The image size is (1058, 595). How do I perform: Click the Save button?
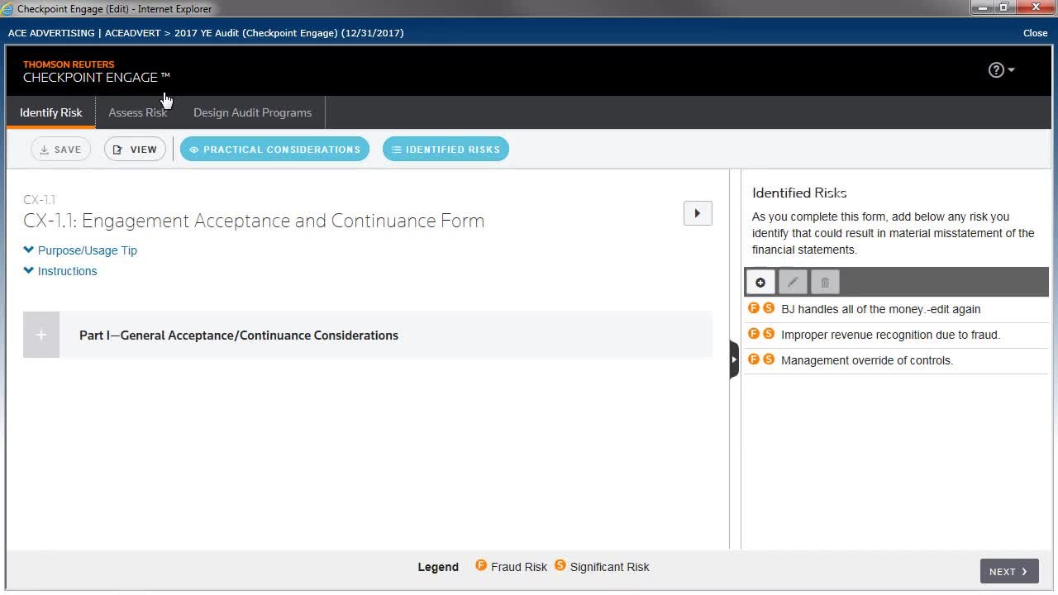coord(60,150)
